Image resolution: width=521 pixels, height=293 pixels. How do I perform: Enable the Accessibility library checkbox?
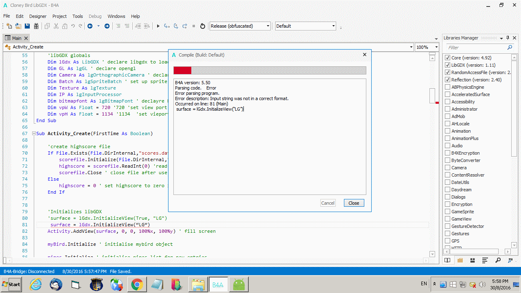(x=448, y=102)
